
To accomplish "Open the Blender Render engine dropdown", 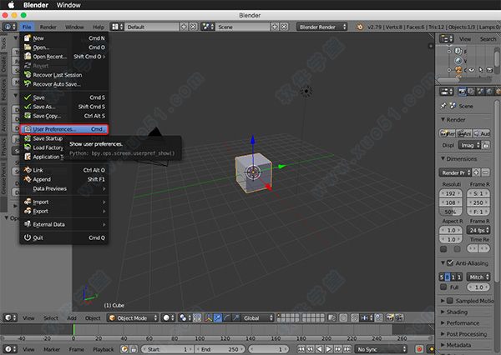I will click(321, 27).
